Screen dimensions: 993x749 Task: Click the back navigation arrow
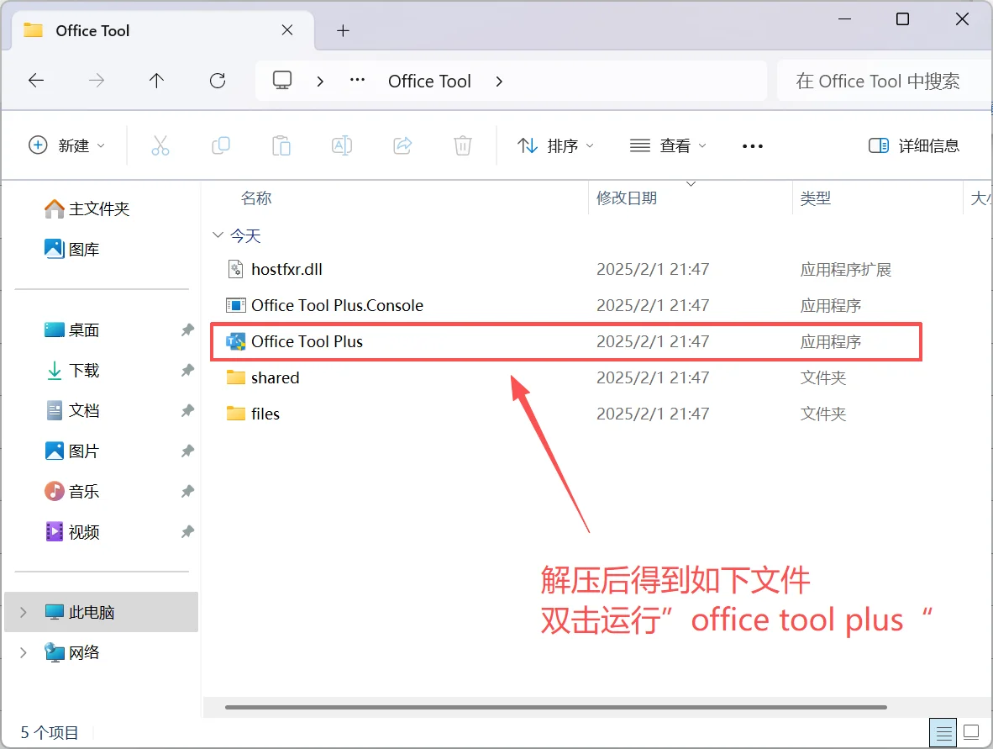[x=35, y=80]
